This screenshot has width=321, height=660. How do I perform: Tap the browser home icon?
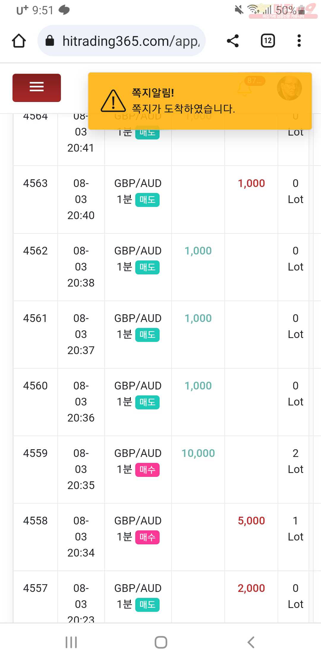pos(19,41)
